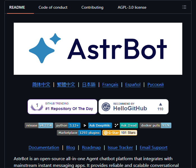
Task: Click the Ask DeepWiki badge
Action: pos(97,125)
